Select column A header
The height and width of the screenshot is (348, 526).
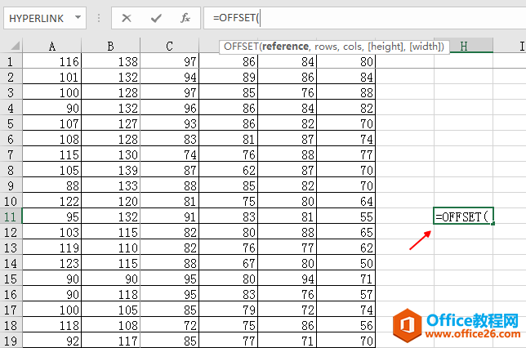point(51,47)
